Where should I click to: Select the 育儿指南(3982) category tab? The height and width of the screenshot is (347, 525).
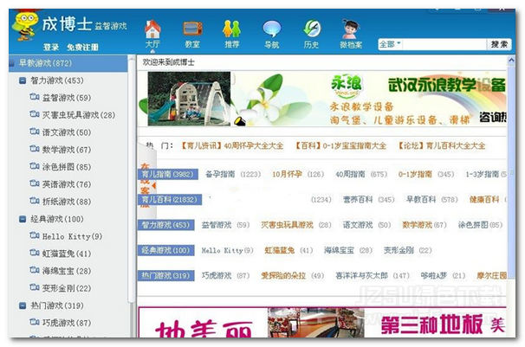coord(168,174)
